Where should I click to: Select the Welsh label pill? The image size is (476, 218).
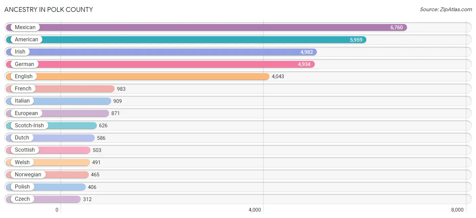(22, 162)
